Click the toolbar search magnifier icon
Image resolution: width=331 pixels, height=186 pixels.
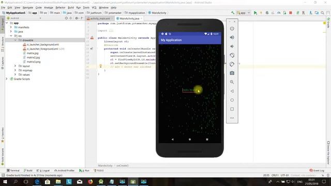pyautogui.click(x=322, y=13)
